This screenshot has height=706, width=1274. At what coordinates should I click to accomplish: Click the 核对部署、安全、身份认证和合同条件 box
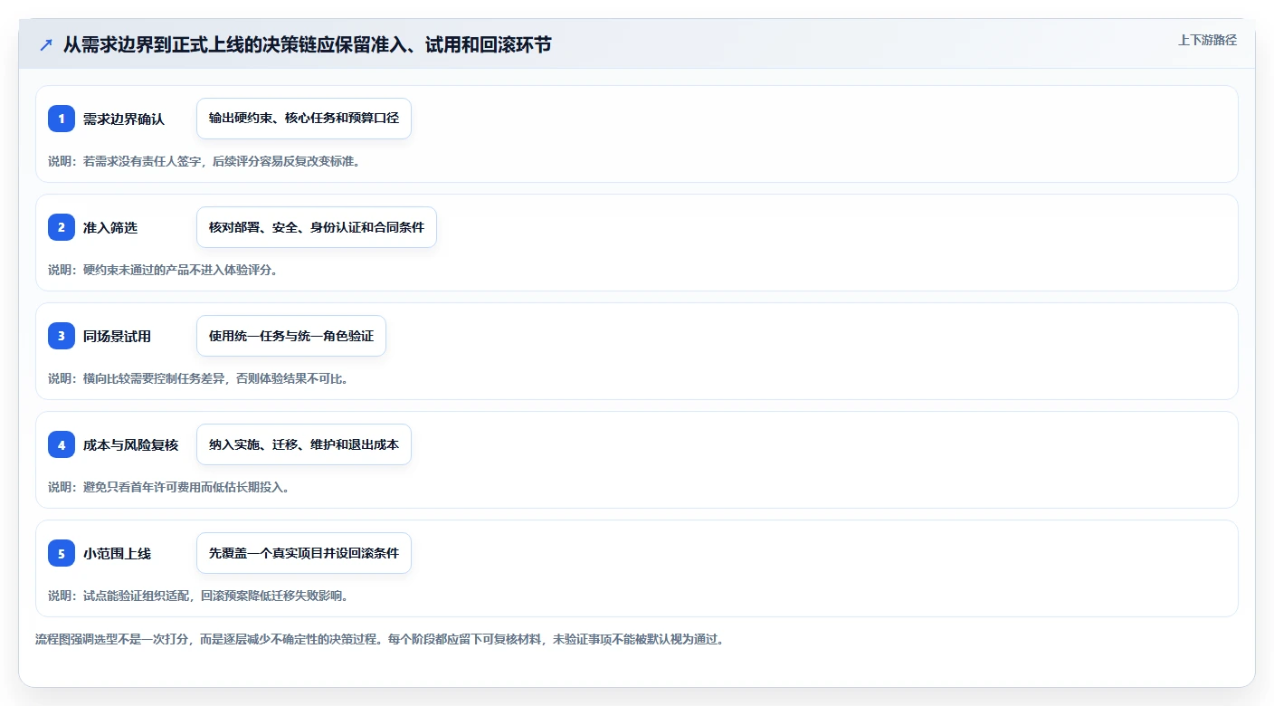click(317, 227)
